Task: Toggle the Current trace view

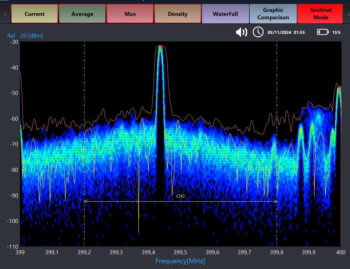Action: [34, 14]
